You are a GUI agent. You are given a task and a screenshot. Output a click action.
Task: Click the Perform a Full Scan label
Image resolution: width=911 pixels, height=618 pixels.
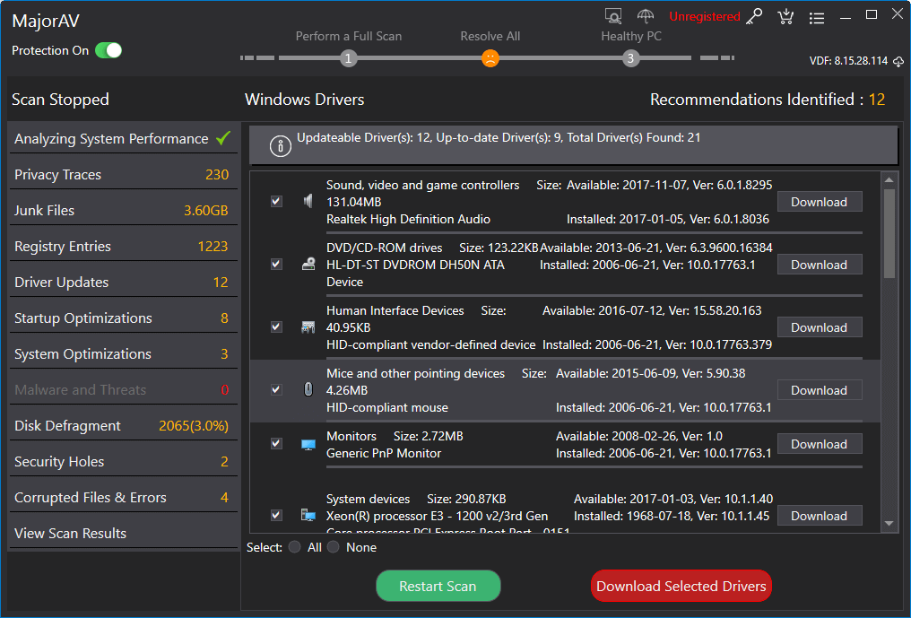[x=349, y=36]
